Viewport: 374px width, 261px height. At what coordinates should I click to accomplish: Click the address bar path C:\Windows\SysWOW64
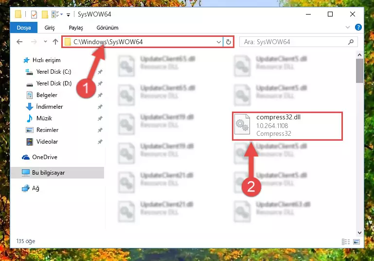coord(108,42)
